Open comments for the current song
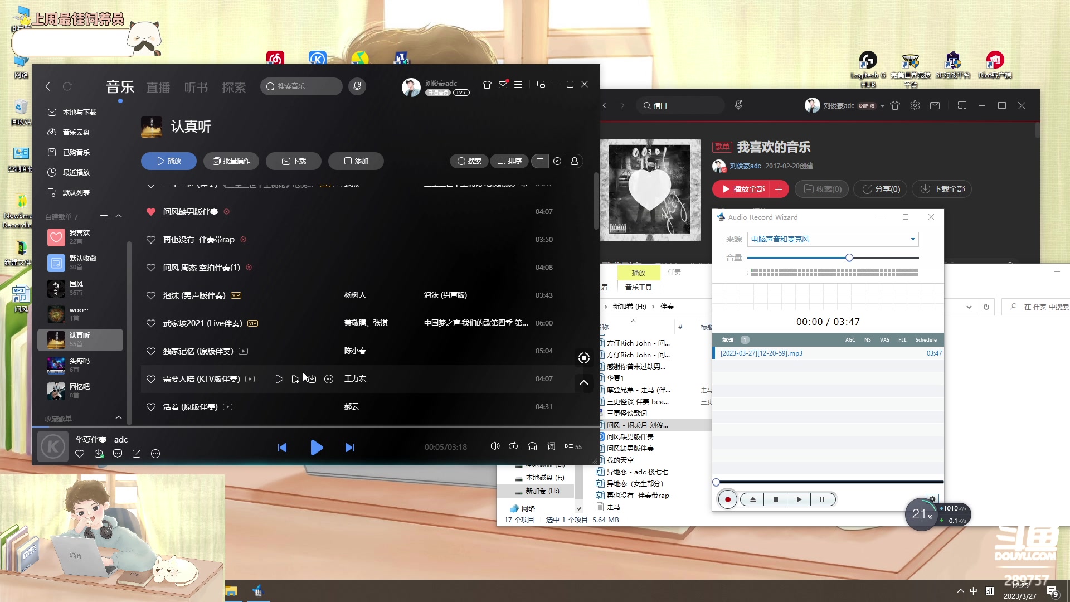Image resolution: width=1070 pixels, height=602 pixels. tap(118, 454)
